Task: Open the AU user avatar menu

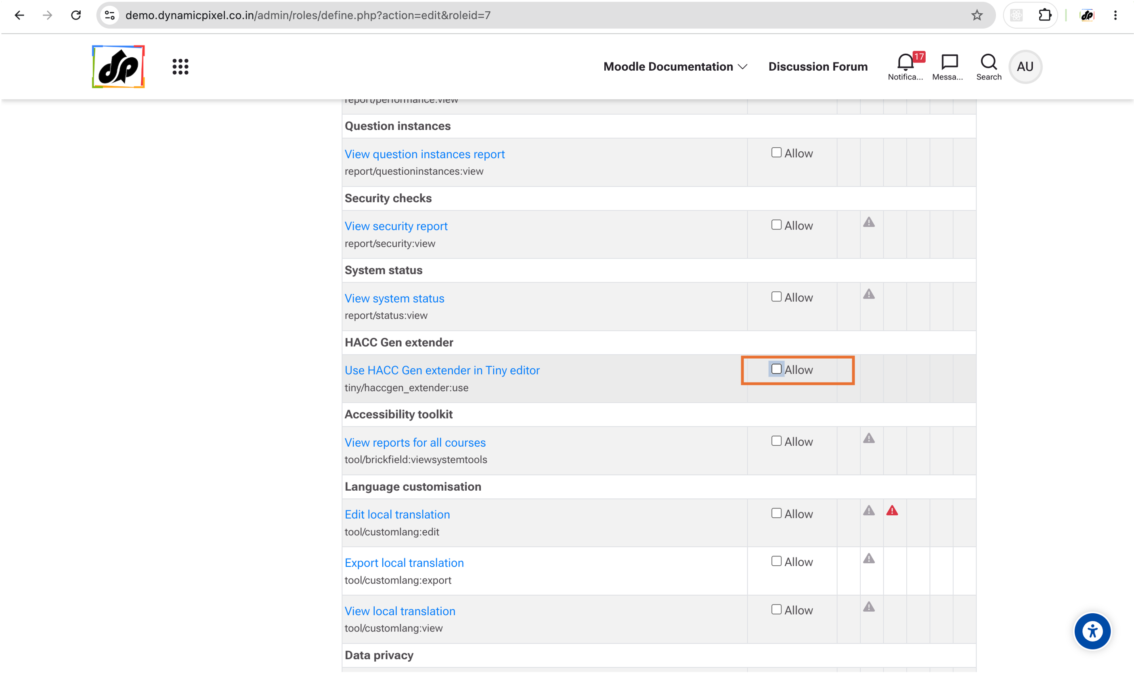Action: (x=1025, y=67)
